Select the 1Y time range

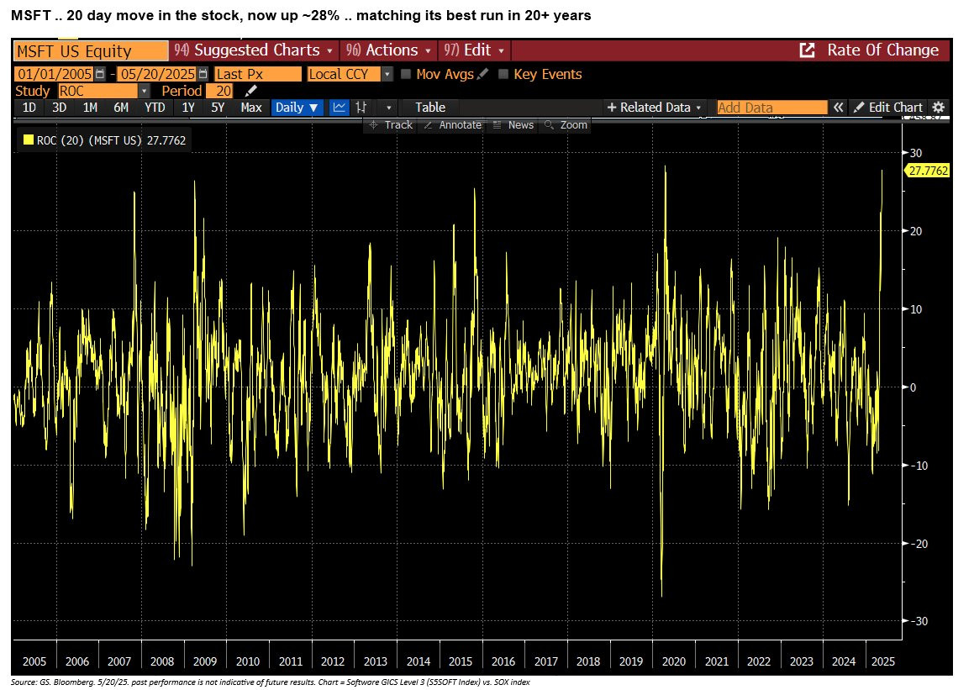click(x=188, y=108)
